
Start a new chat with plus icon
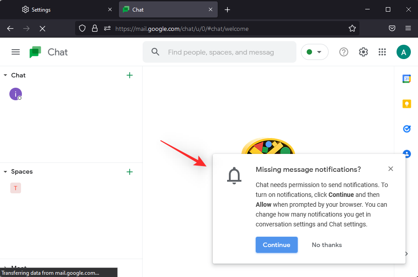[130, 75]
